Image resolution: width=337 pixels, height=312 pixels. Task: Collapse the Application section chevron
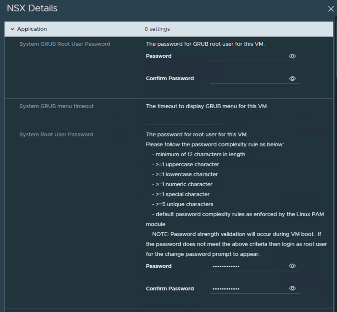point(13,29)
